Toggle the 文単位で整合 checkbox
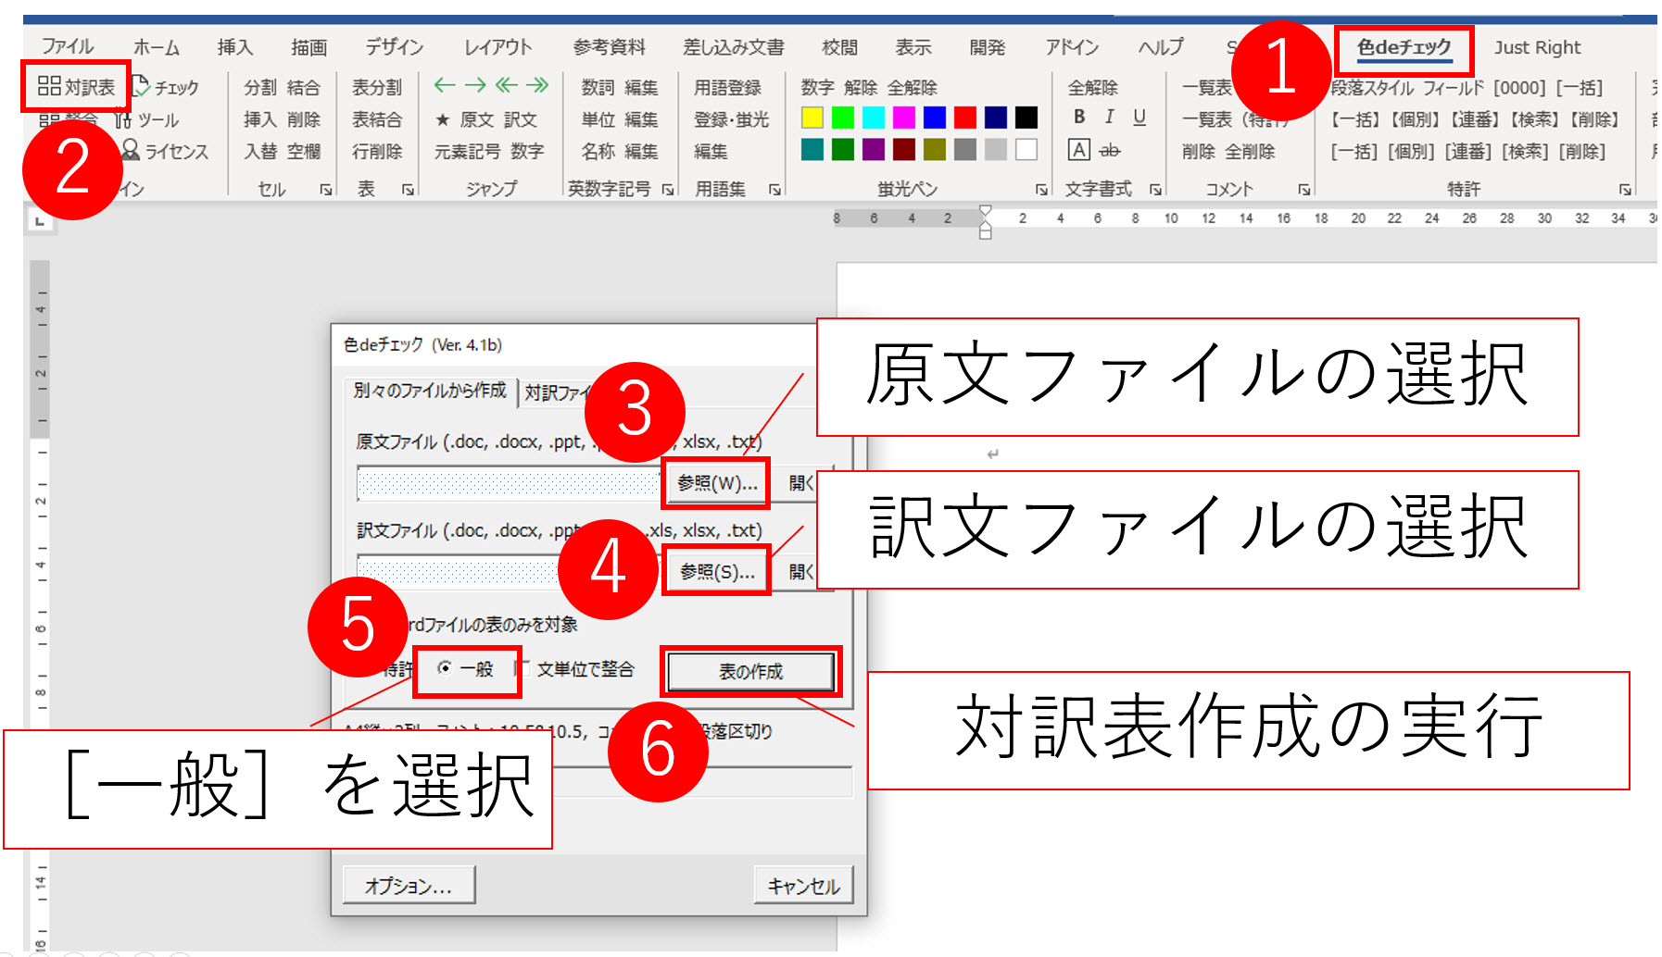The width and height of the screenshot is (1662, 957). (523, 668)
